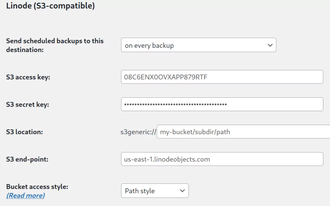Click the "S3 end-point:" label
The image size is (330, 206).
[x=27, y=159]
